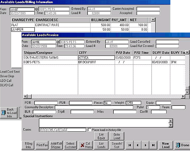Click Special Instructions scroll down arrow
Screen dimensions: 190x151
[x=171, y=125]
